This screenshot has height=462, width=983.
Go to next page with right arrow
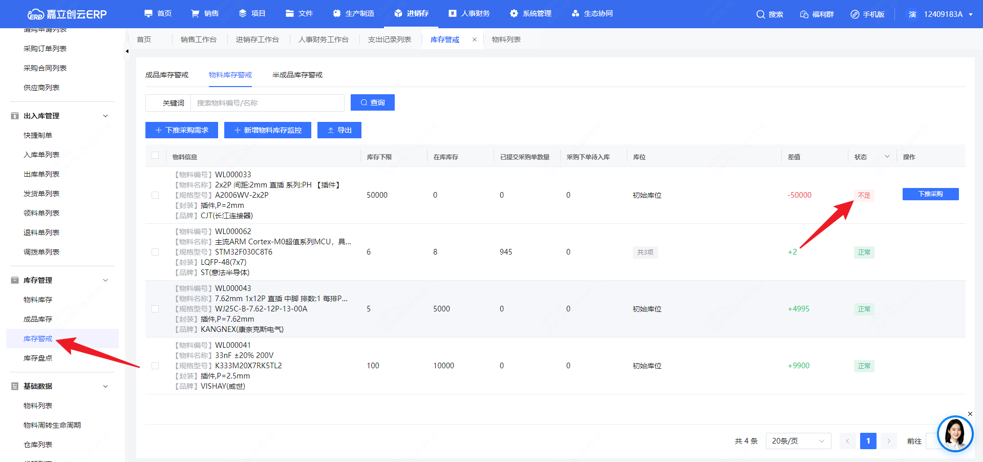(x=889, y=441)
